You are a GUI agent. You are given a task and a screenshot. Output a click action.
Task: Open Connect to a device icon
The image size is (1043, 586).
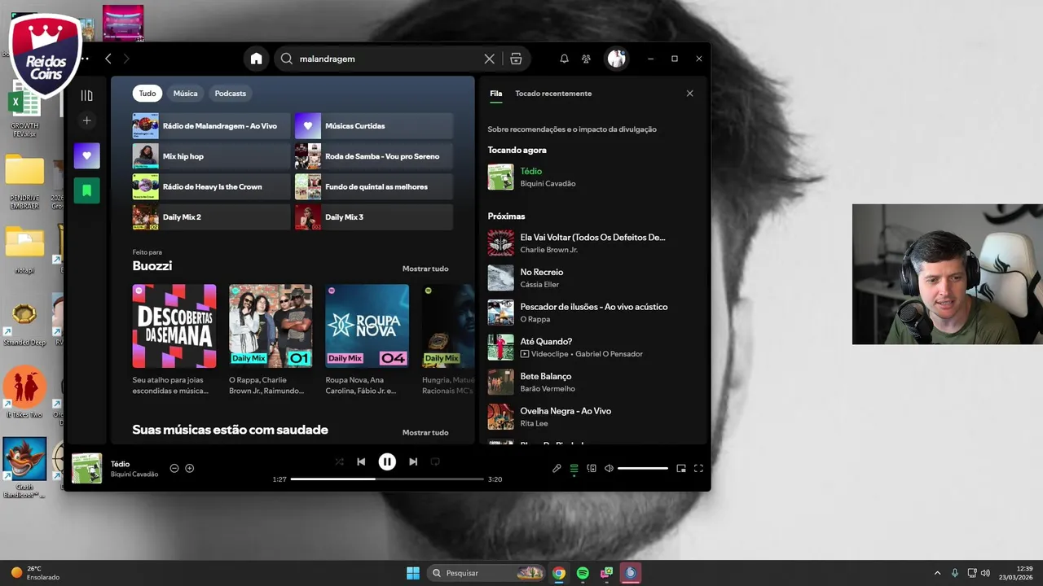592,468
